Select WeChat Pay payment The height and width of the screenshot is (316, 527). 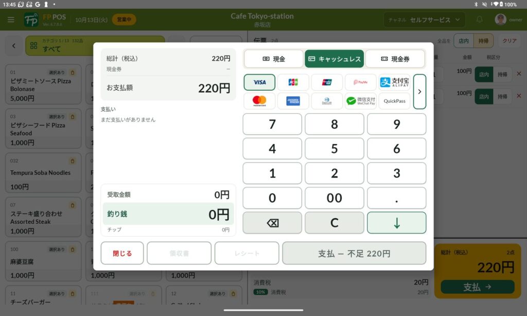click(x=361, y=101)
